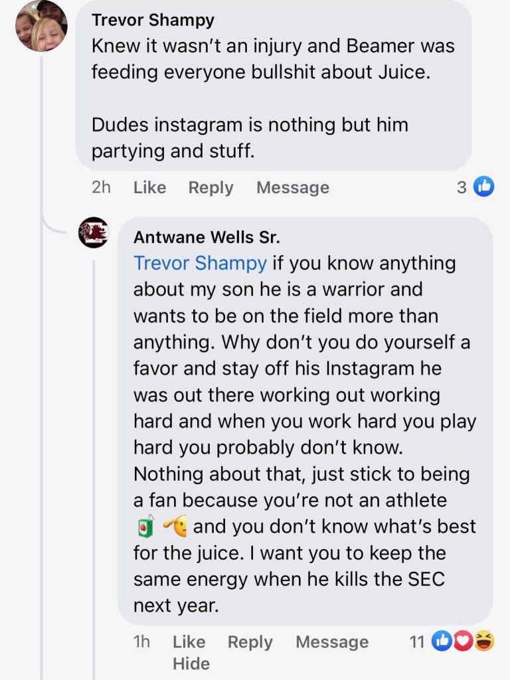The image size is (510, 680).
Task: Click the Trevor Shampy commenter name
Action: (x=153, y=20)
